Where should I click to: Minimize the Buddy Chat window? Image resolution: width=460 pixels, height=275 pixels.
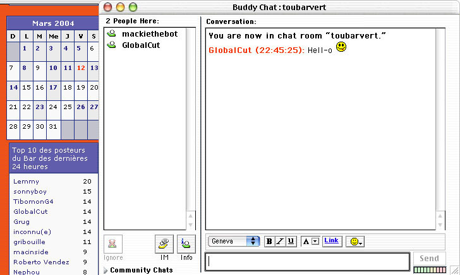(x=120, y=7)
